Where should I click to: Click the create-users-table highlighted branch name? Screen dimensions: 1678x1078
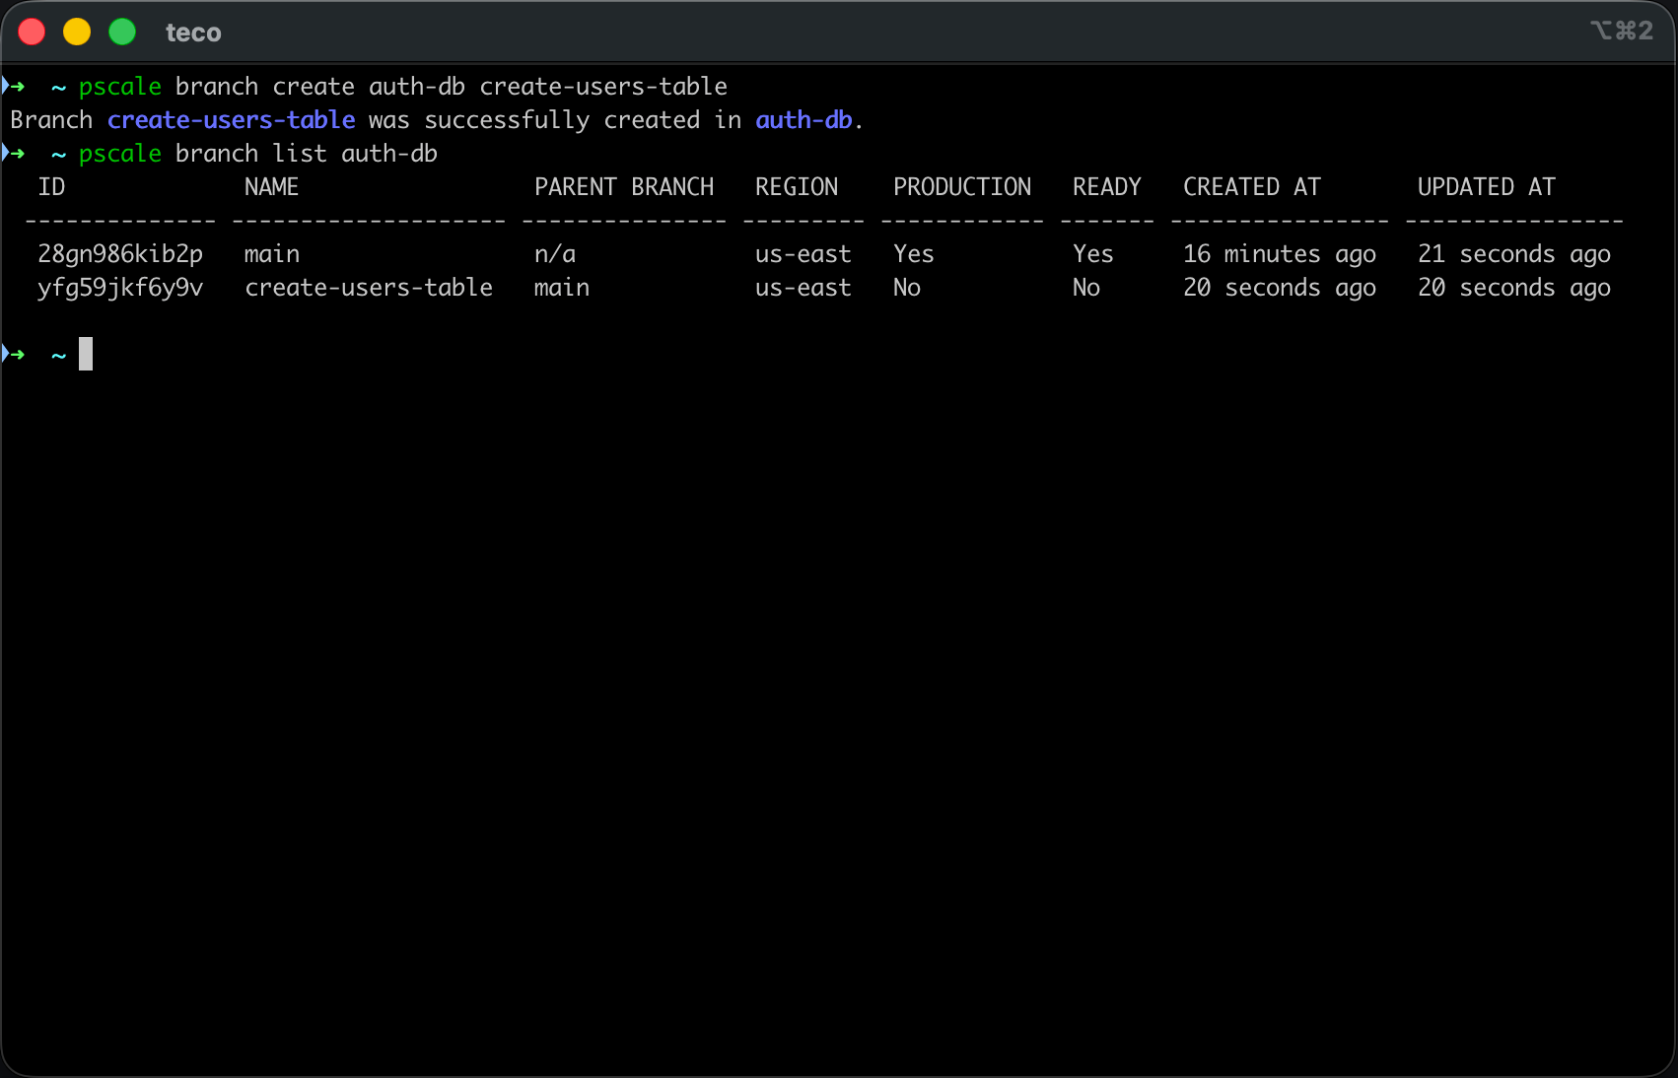pyautogui.click(x=231, y=119)
